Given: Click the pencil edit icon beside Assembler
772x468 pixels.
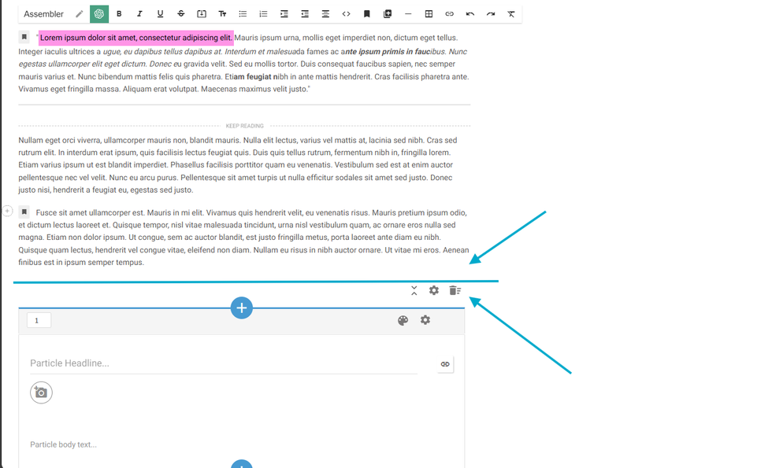Looking at the screenshot, I should click(79, 14).
